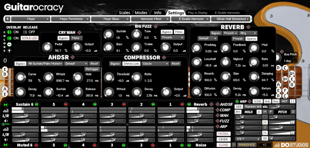
Task: Click the Reverb Freeze button
Action: 238,39
